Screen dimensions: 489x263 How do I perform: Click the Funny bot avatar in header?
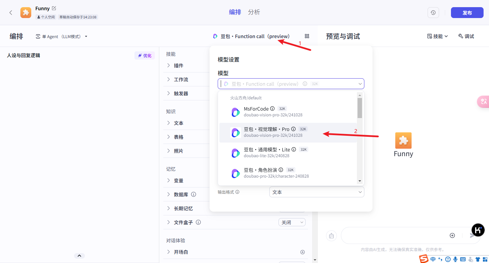tap(26, 13)
